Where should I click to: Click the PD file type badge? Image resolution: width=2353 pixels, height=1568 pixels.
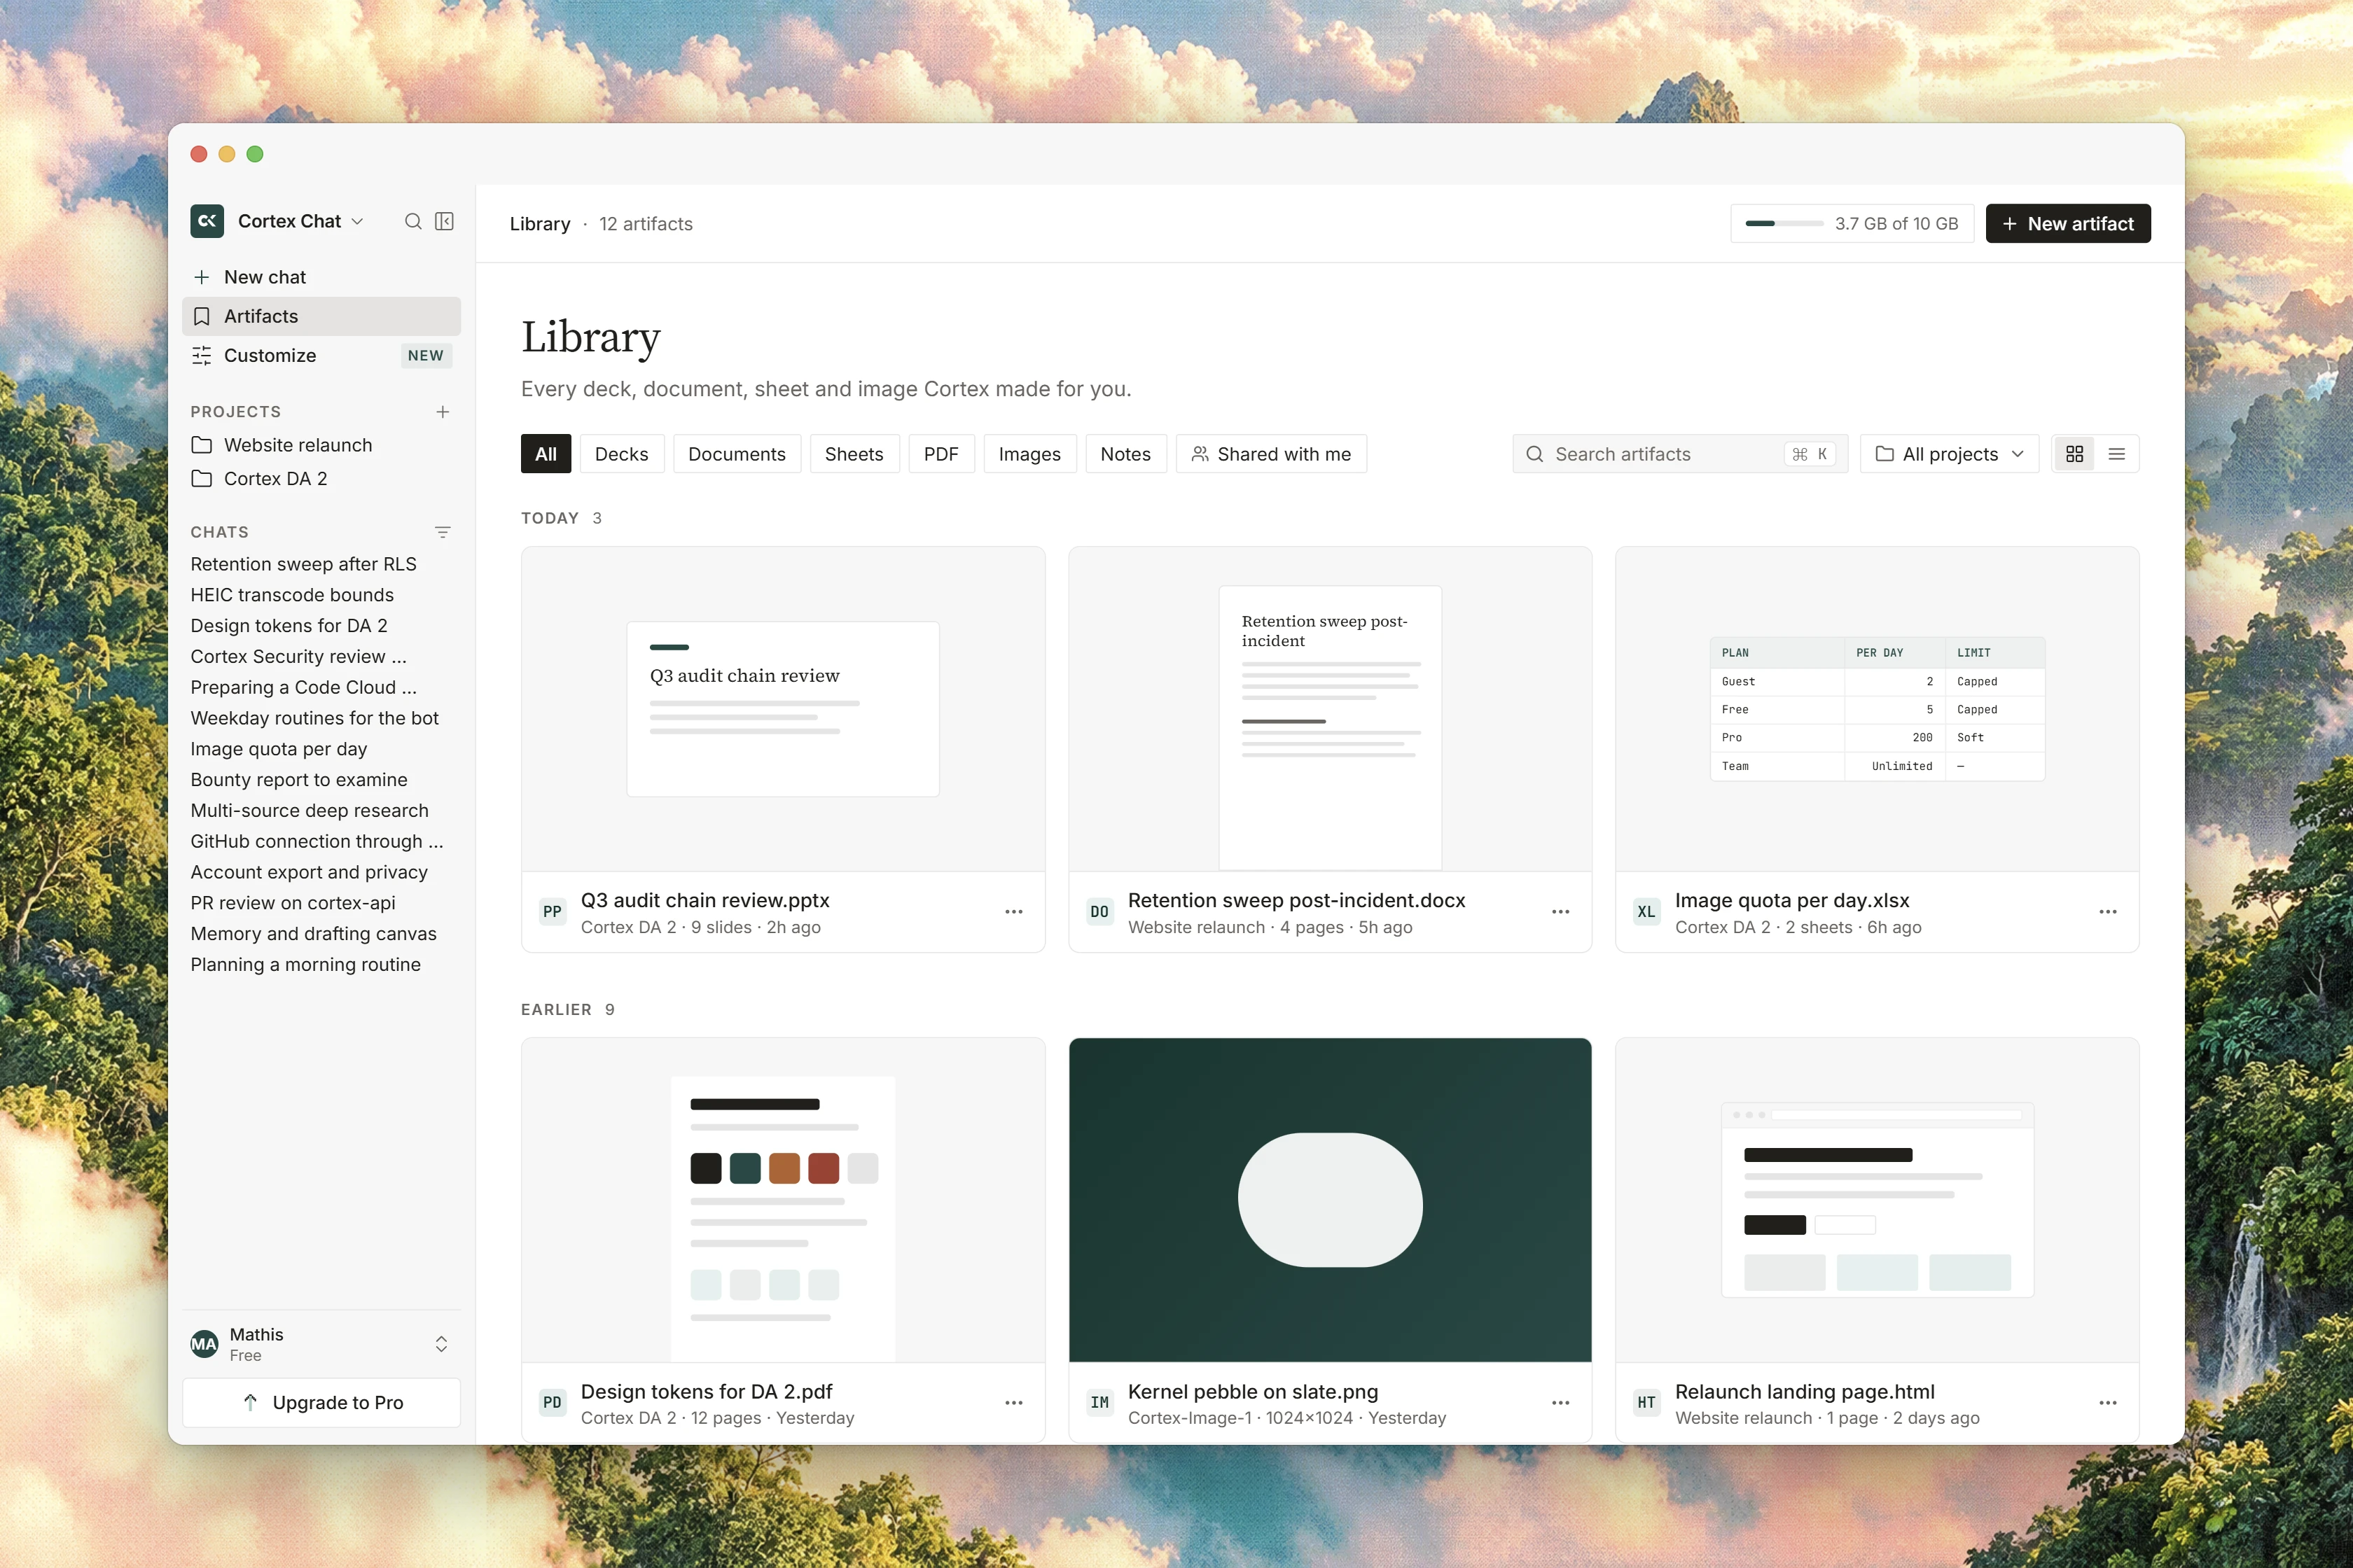pos(553,1403)
